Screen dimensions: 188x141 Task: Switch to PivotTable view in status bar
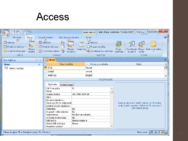click(x=156, y=132)
